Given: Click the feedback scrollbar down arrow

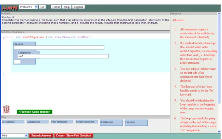Looking at the screenshot, I should point(219,132).
